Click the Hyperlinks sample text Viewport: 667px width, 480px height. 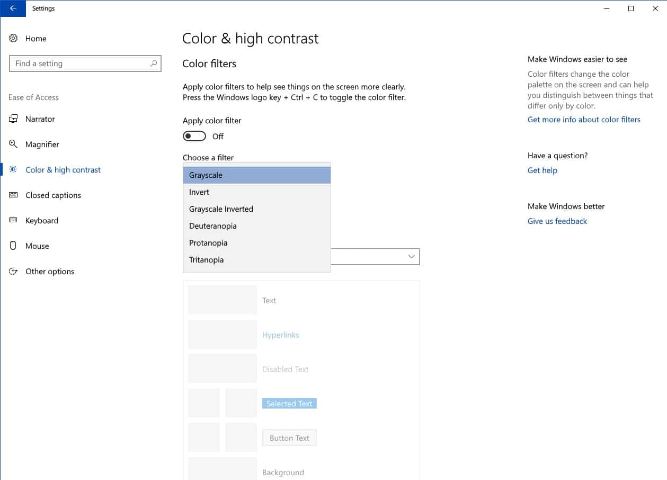click(280, 335)
